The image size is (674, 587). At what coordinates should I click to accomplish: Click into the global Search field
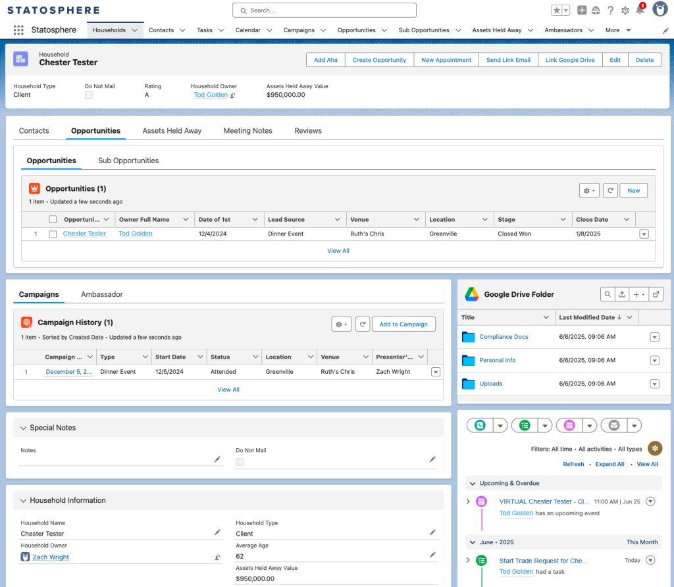pos(324,11)
